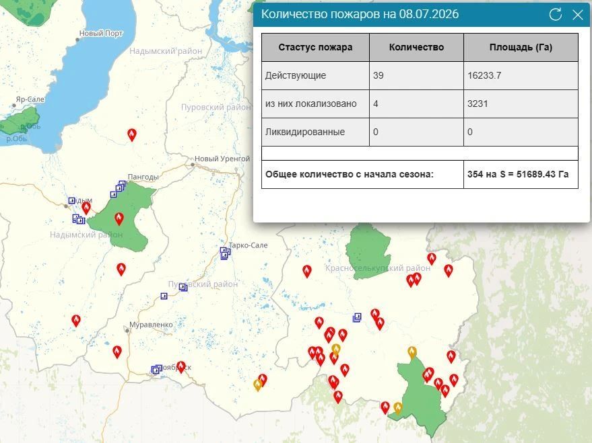Click green protected area in Красноселькупский район

[368, 251]
